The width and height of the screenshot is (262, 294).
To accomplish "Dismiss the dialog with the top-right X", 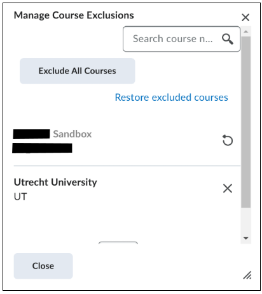I will [245, 17].
